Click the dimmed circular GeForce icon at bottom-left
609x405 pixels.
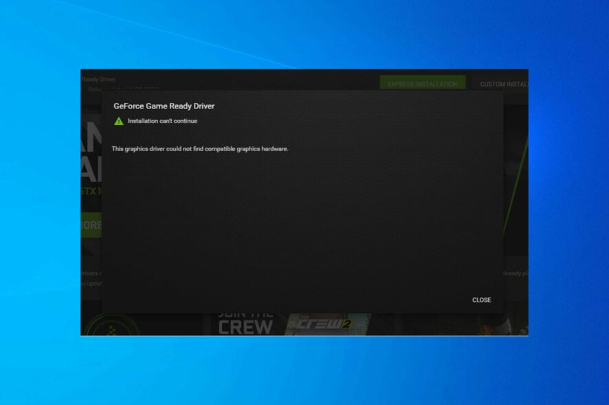coord(111,326)
